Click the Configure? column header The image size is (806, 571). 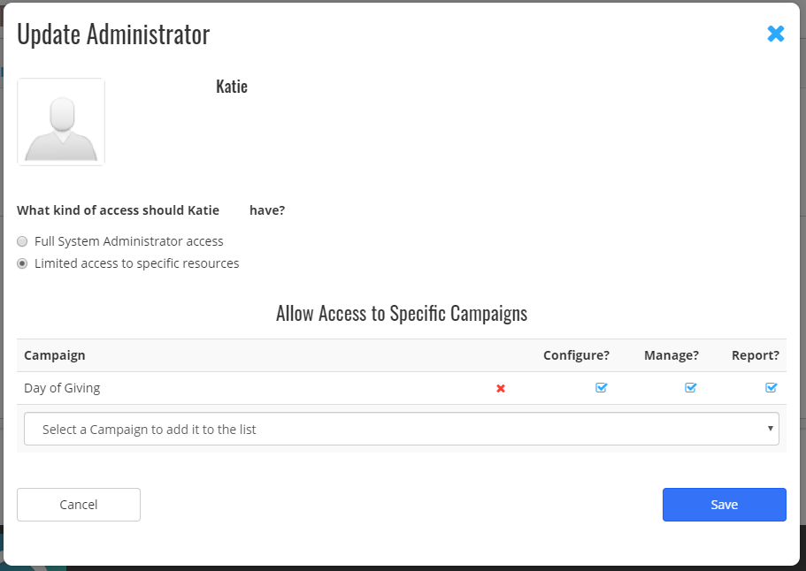tap(576, 354)
